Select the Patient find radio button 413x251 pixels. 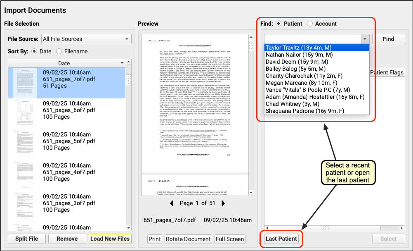[278, 24]
